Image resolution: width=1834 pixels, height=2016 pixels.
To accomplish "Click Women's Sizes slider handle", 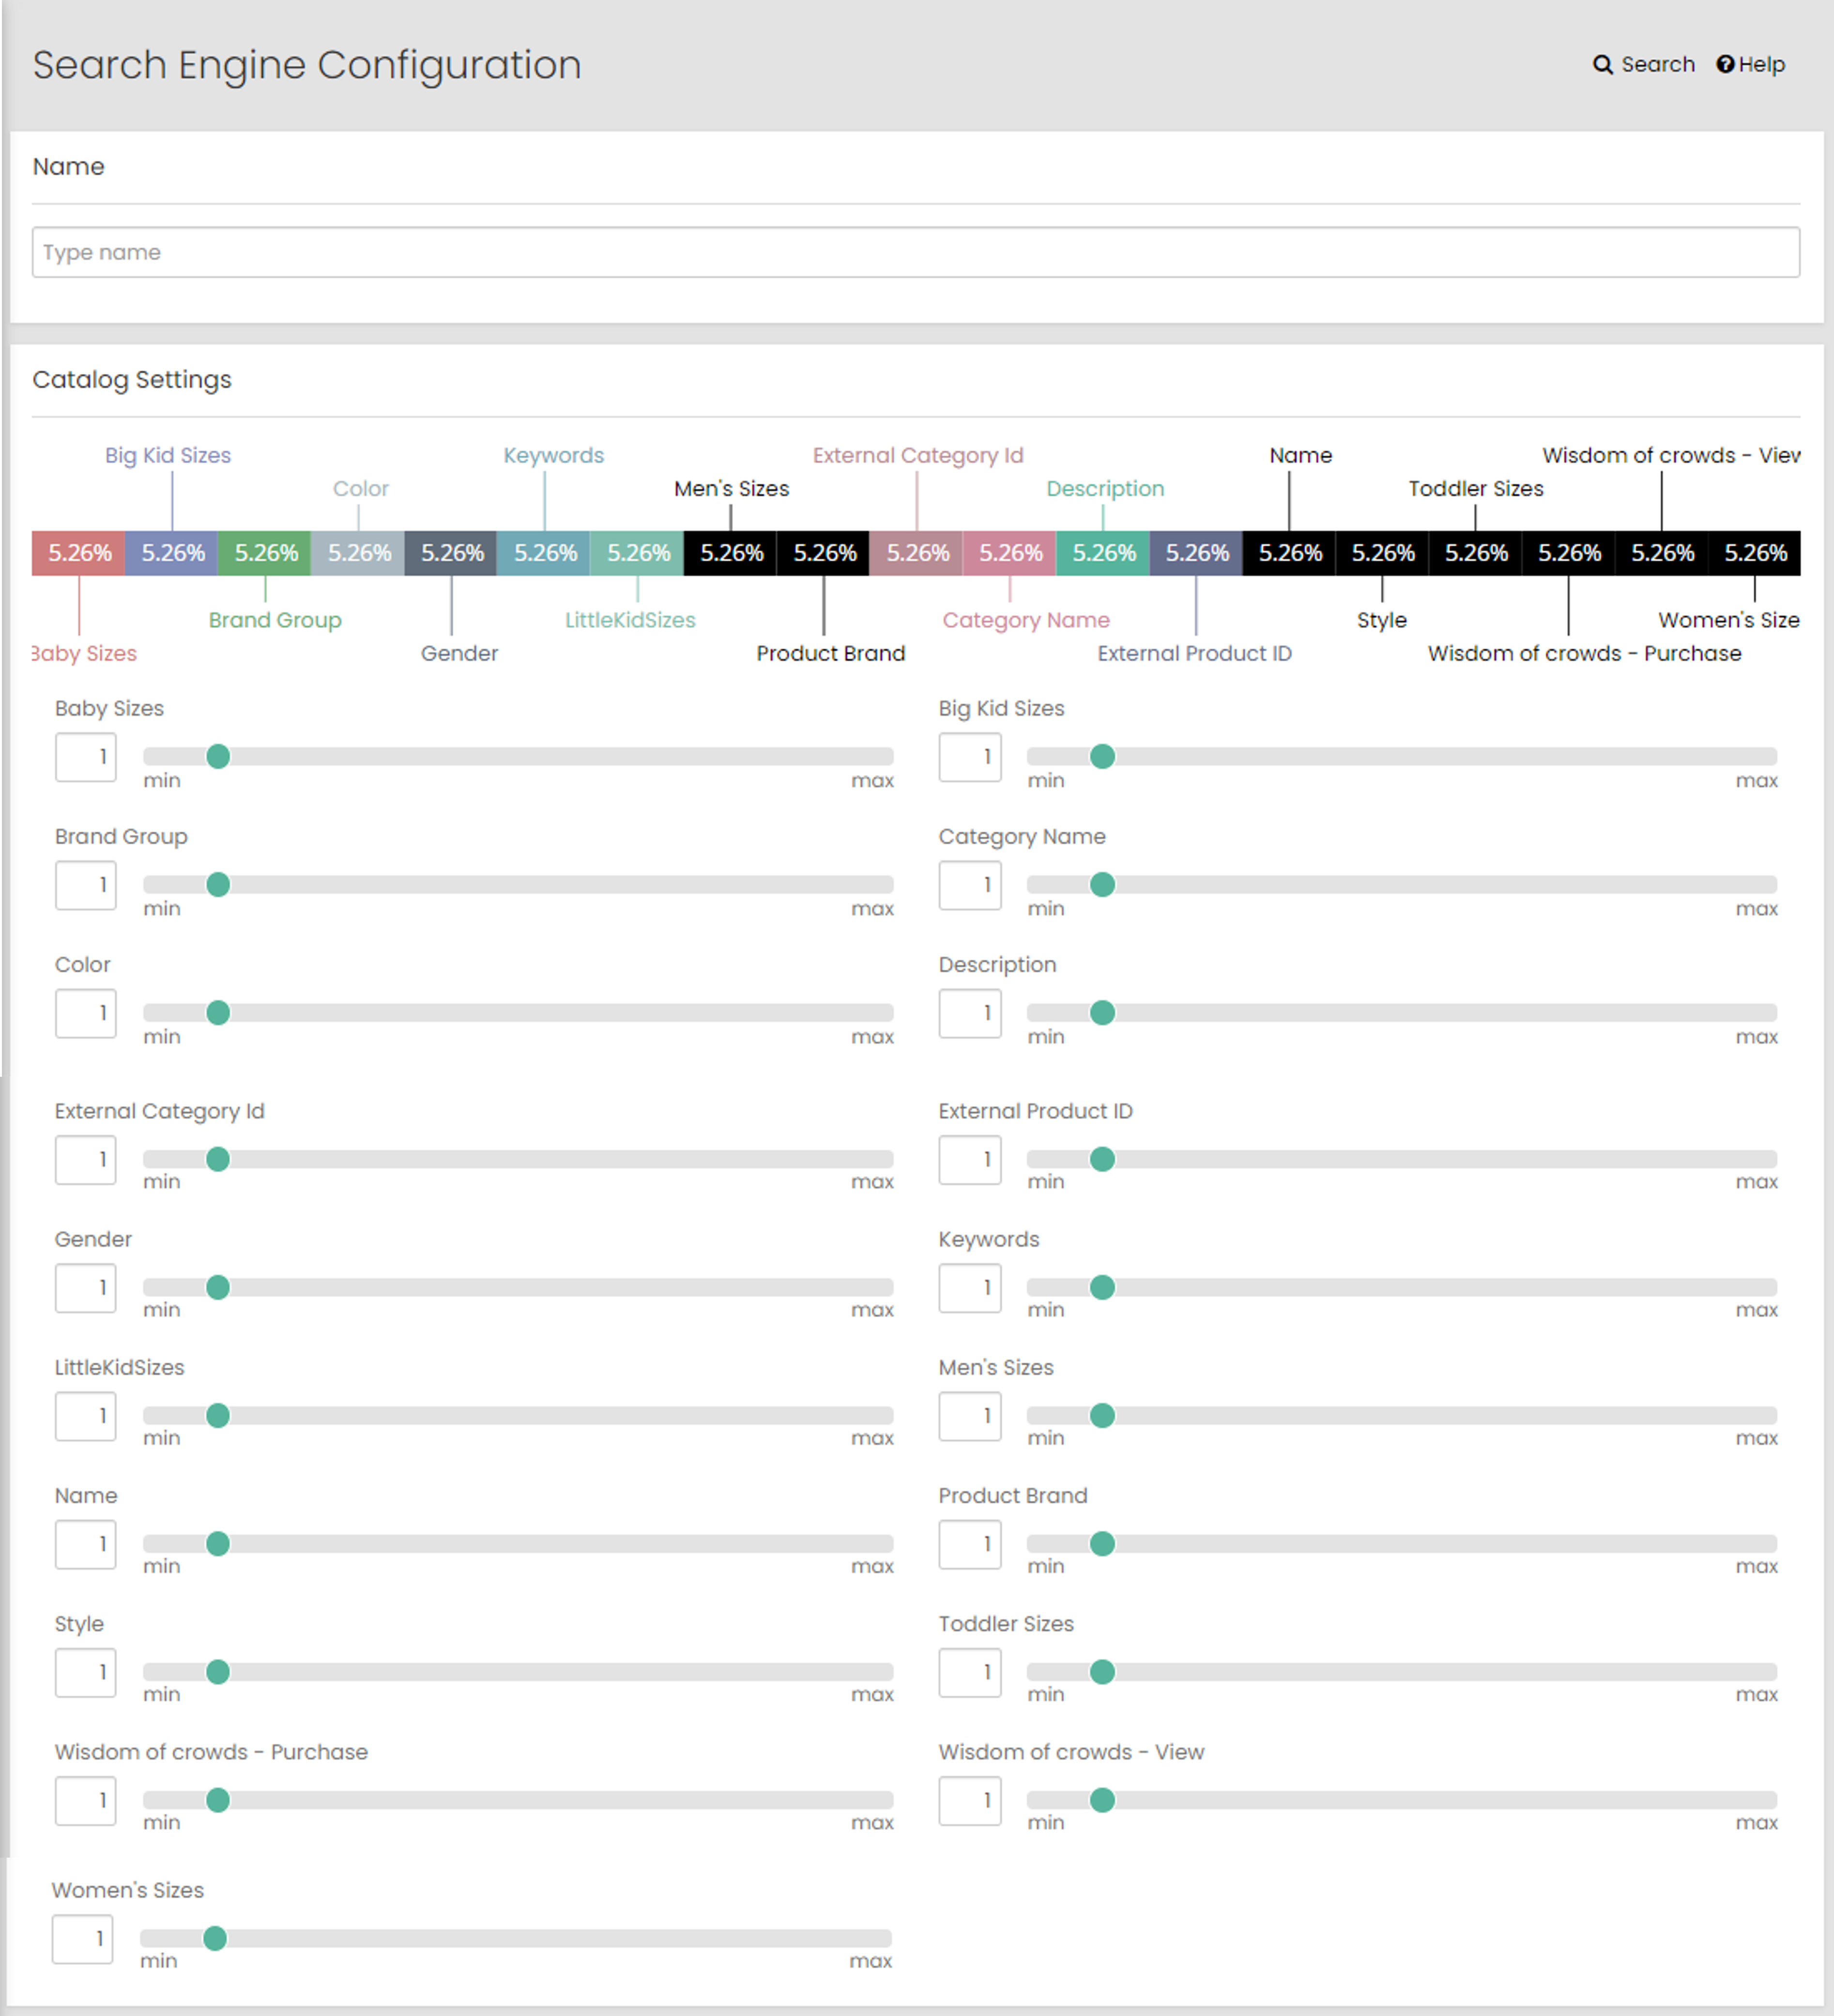I will pyautogui.click(x=215, y=1939).
